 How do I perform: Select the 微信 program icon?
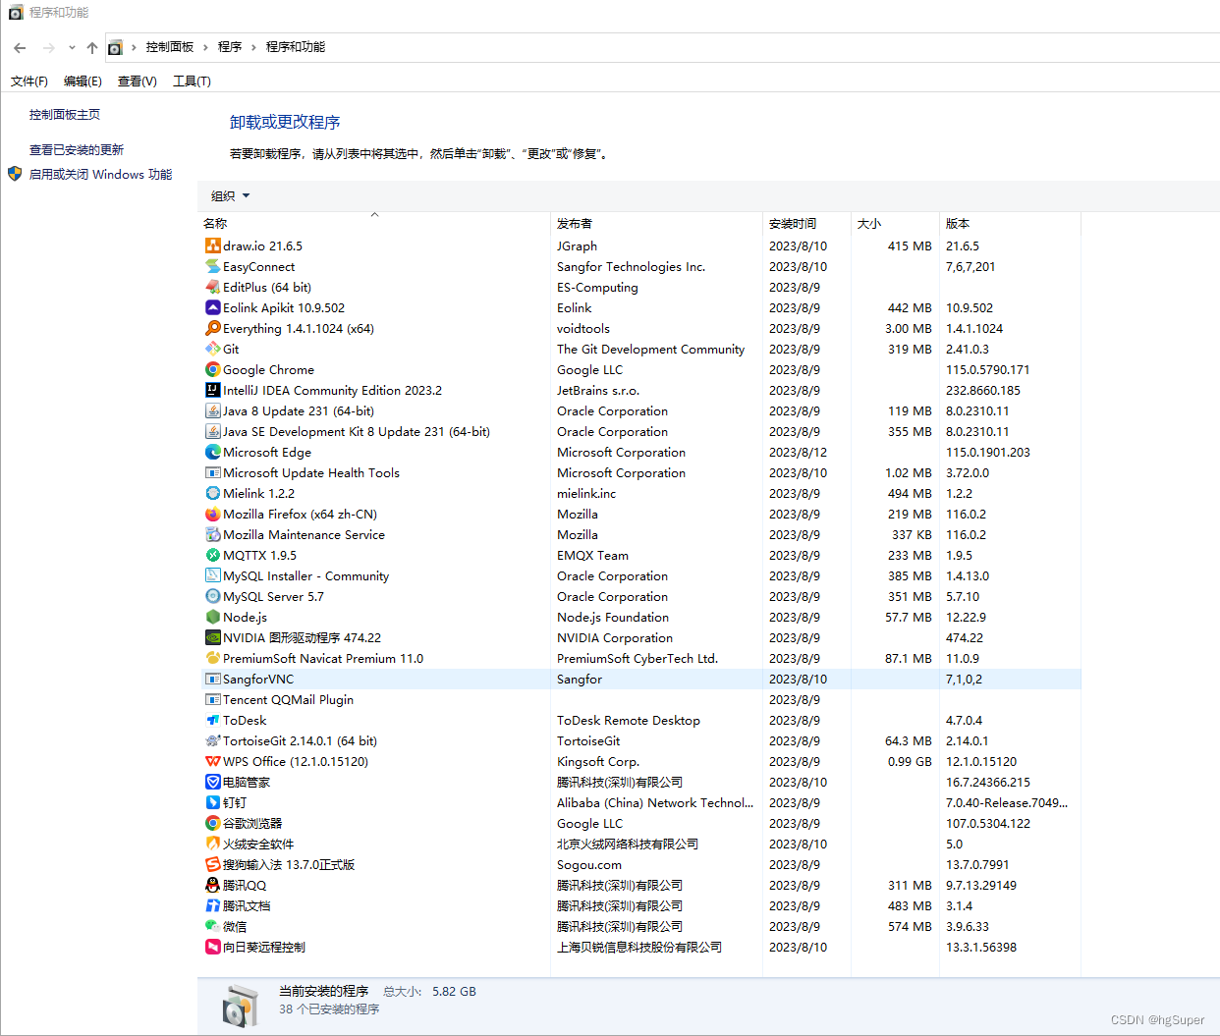pos(211,926)
